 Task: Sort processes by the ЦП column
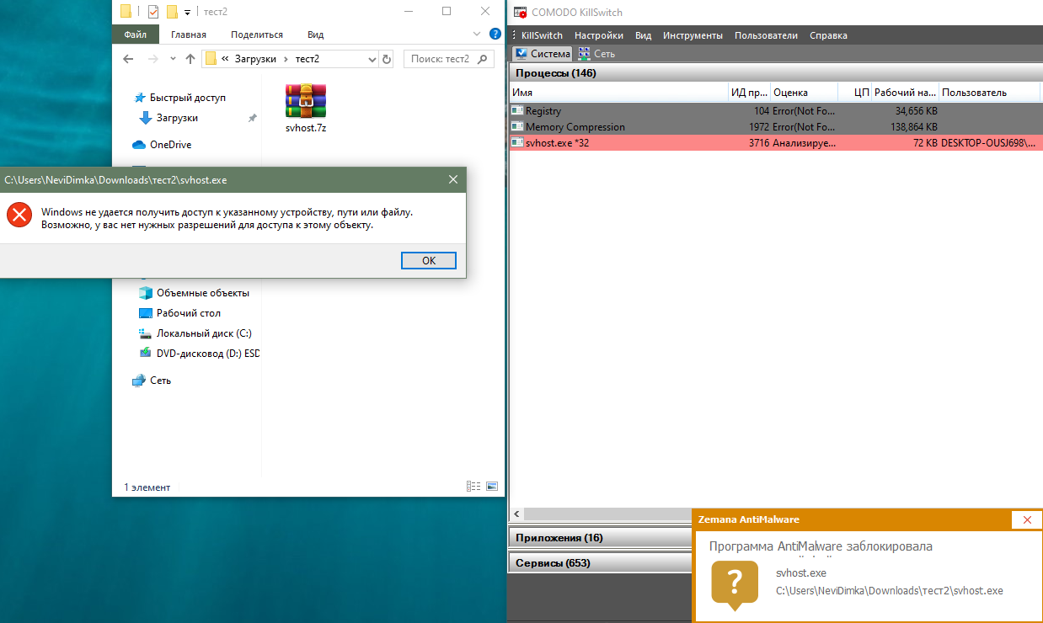(x=855, y=93)
